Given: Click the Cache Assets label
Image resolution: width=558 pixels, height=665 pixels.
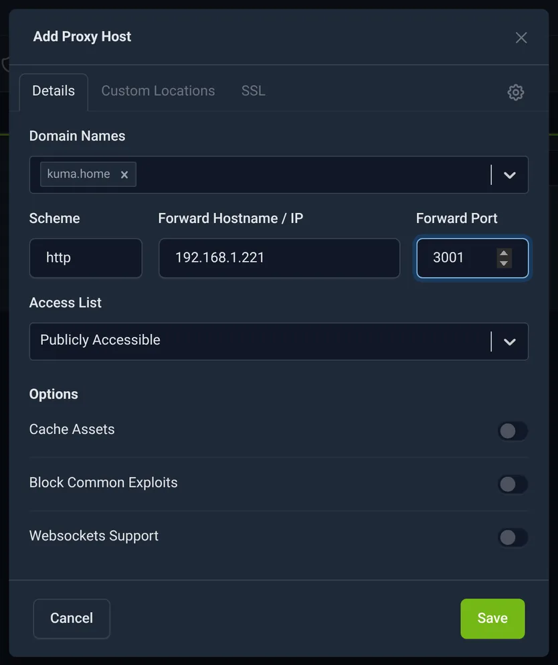Looking at the screenshot, I should coord(72,429).
